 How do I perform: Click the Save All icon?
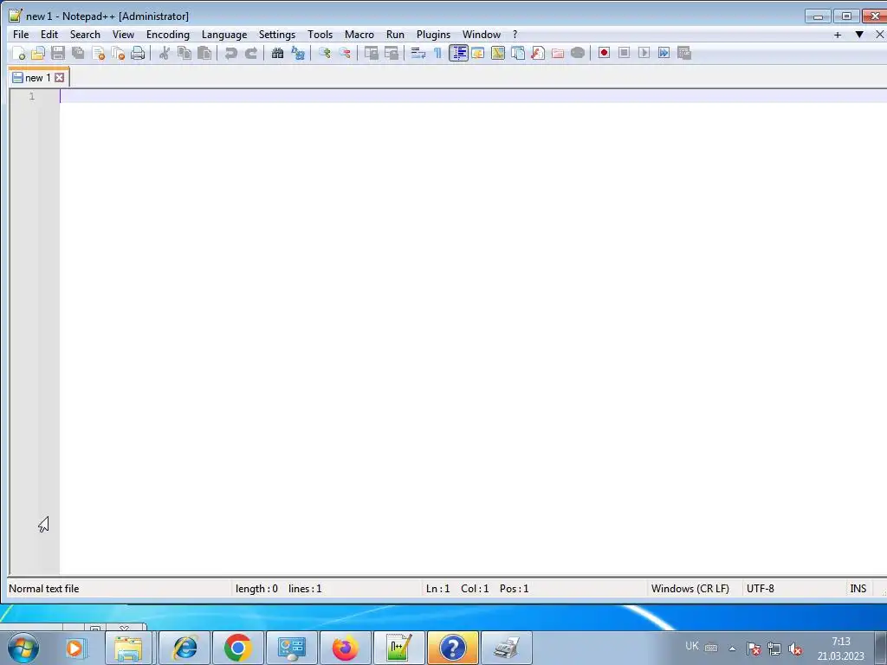[x=78, y=53]
